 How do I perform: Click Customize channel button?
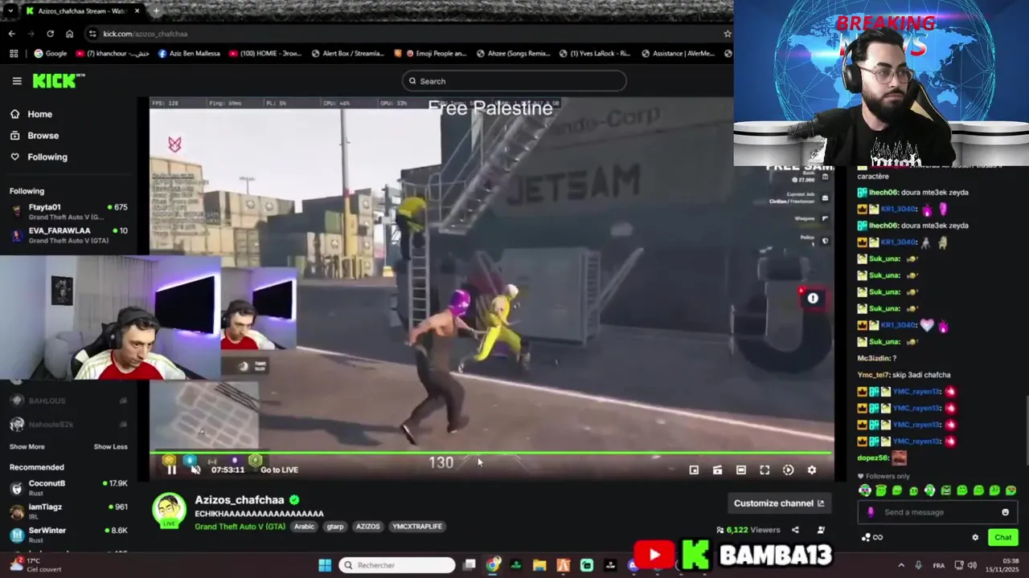[x=778, y=503]
